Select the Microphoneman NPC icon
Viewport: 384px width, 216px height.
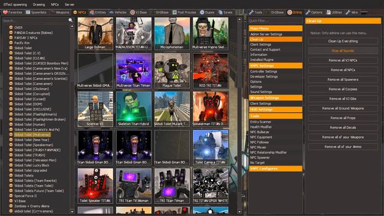172,34
